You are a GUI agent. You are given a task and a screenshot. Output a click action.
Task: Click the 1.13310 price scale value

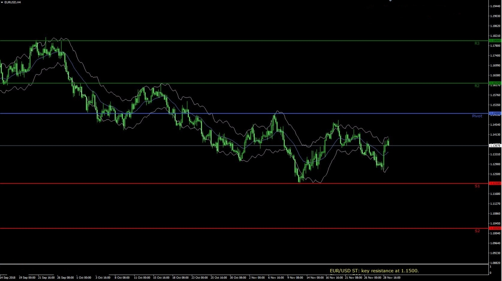495,155
